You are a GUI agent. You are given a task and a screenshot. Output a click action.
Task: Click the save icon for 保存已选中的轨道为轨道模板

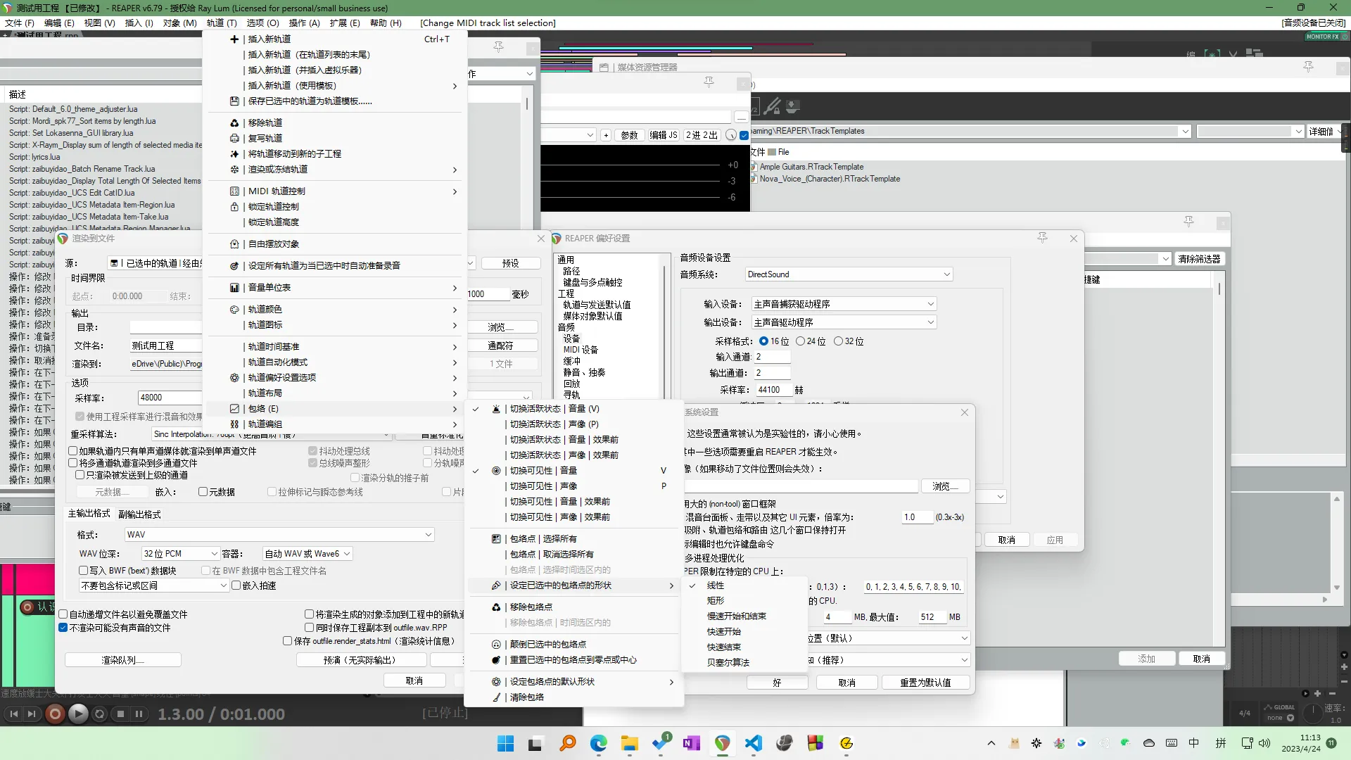pyautogui.click(x=234, y=101)
